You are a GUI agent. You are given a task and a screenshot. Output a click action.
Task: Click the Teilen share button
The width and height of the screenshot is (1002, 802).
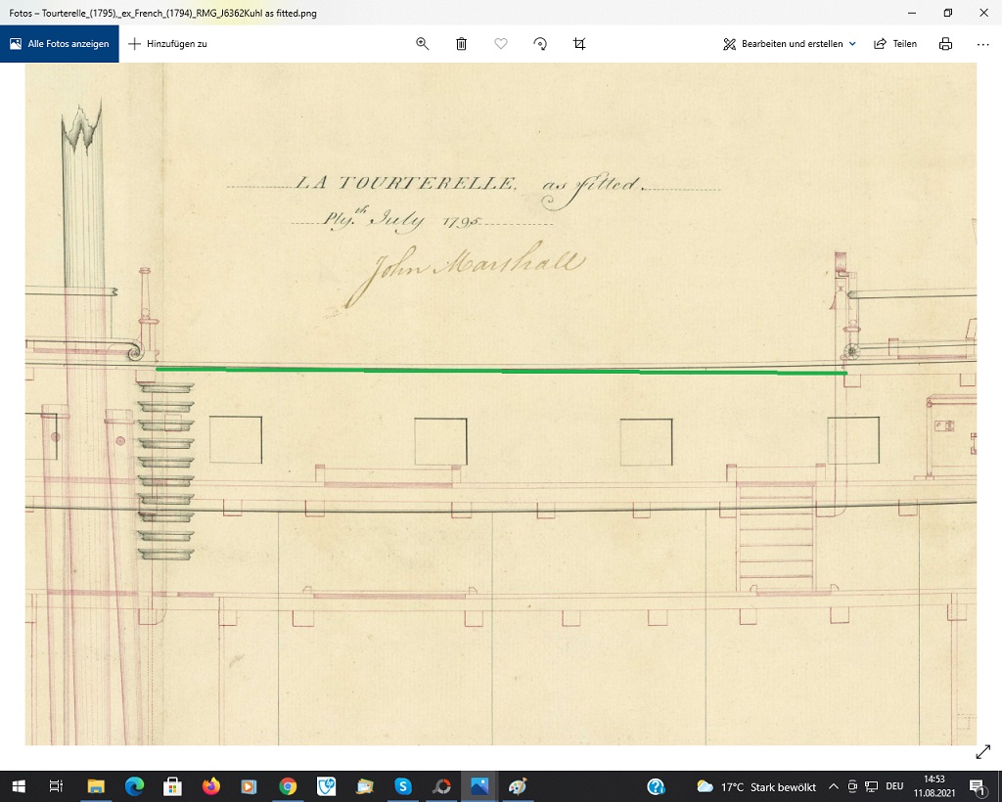tap(895, 44)
